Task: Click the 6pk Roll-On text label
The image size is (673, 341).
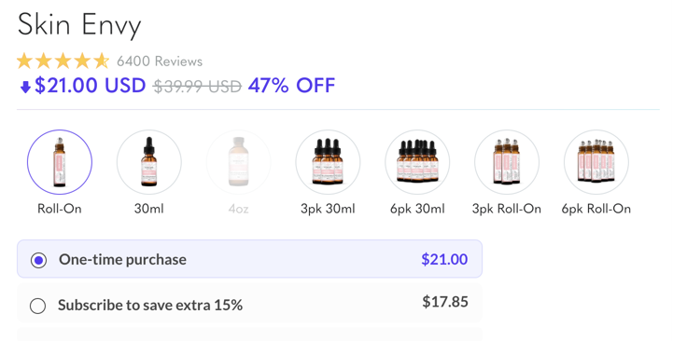Action: [x=596, y=209]
